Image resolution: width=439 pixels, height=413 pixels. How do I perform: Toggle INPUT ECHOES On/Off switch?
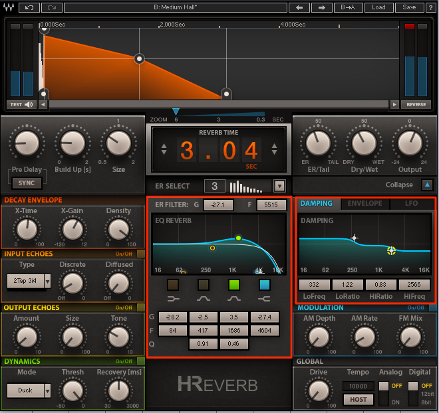click(141, 254)
